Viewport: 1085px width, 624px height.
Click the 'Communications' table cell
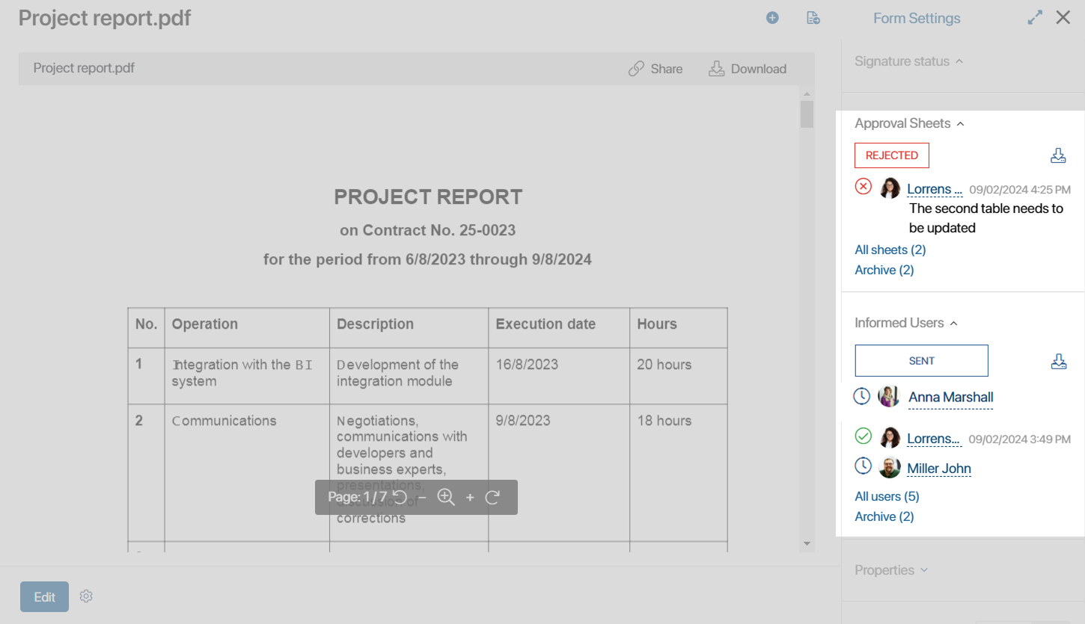tap(224, 421)
